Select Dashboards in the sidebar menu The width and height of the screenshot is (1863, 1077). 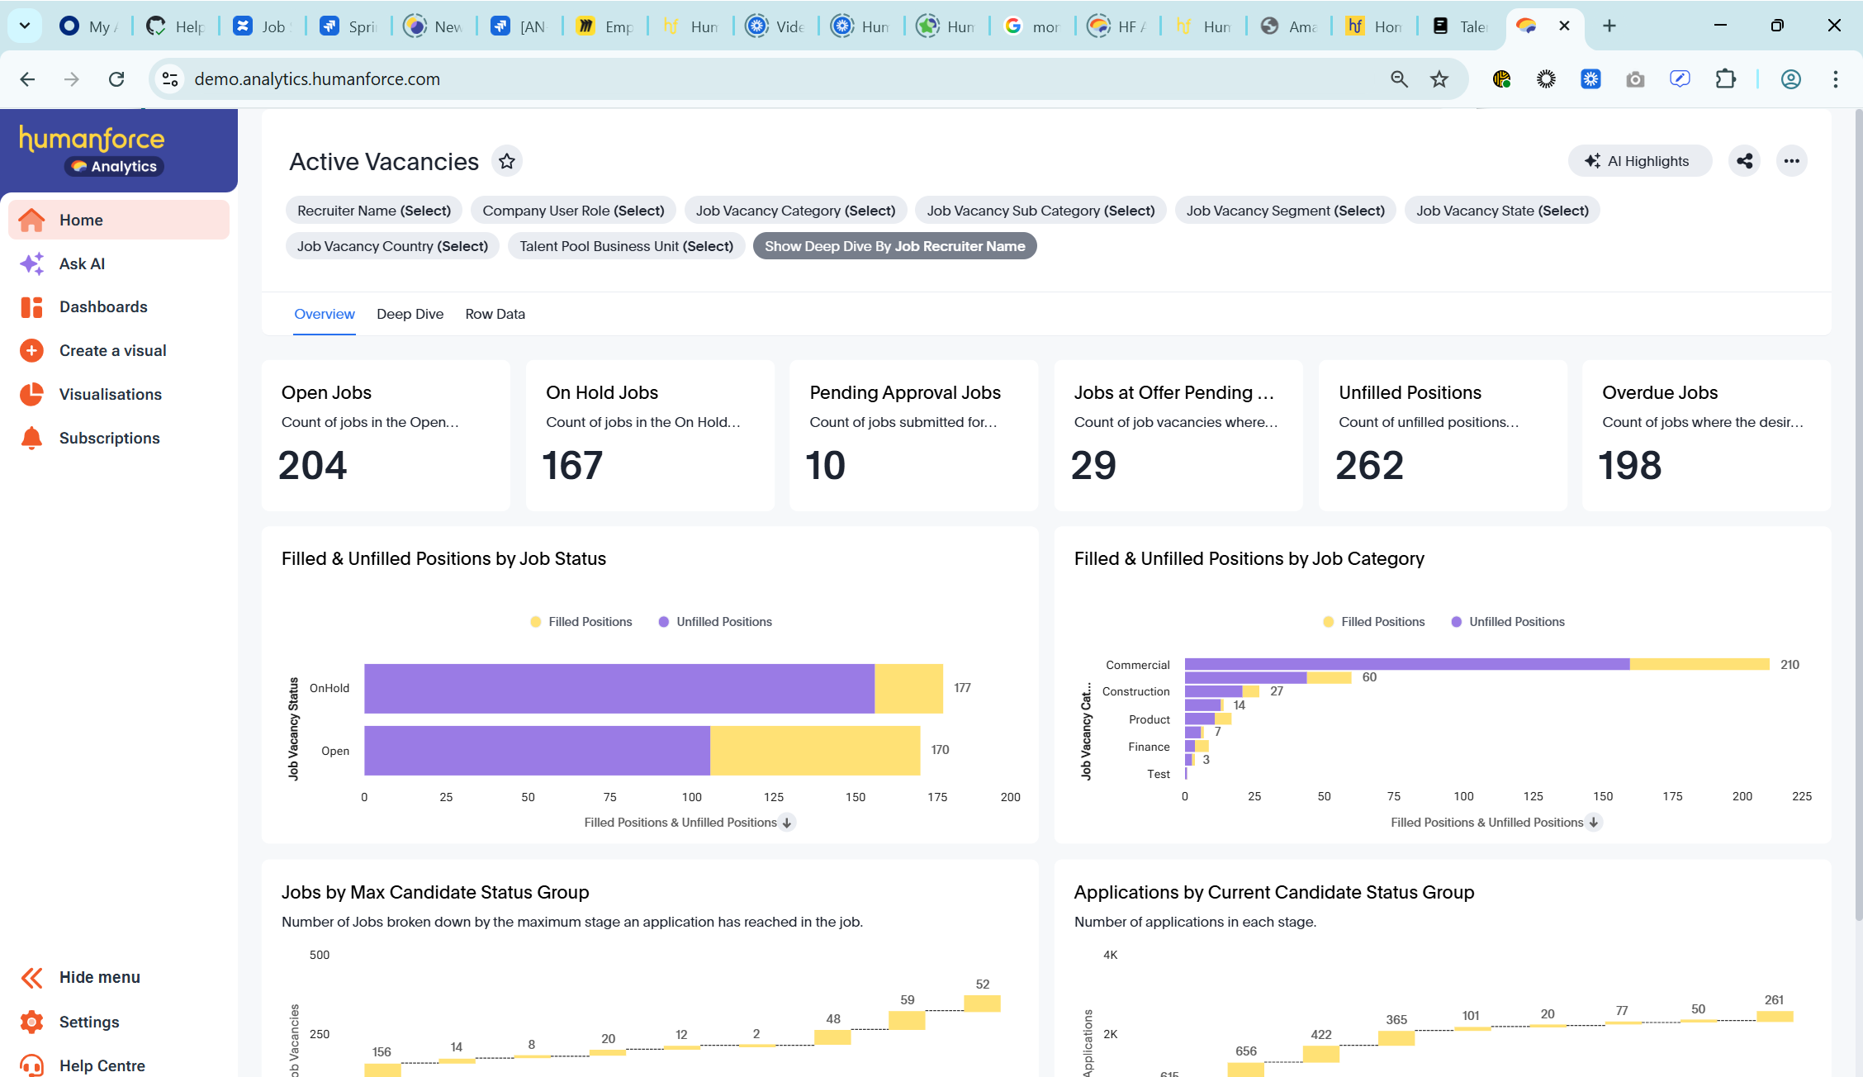click(103, 307)
